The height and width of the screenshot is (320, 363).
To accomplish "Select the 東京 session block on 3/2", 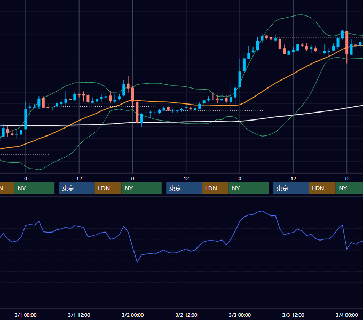I will coord(184,188).
